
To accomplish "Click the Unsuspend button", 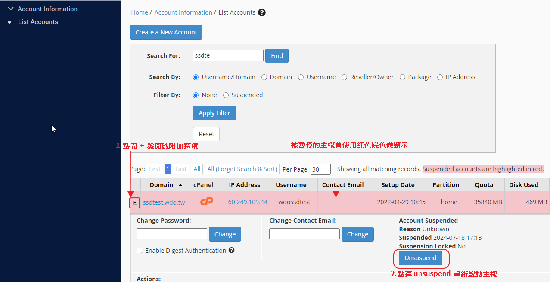I will click(420, 258).
